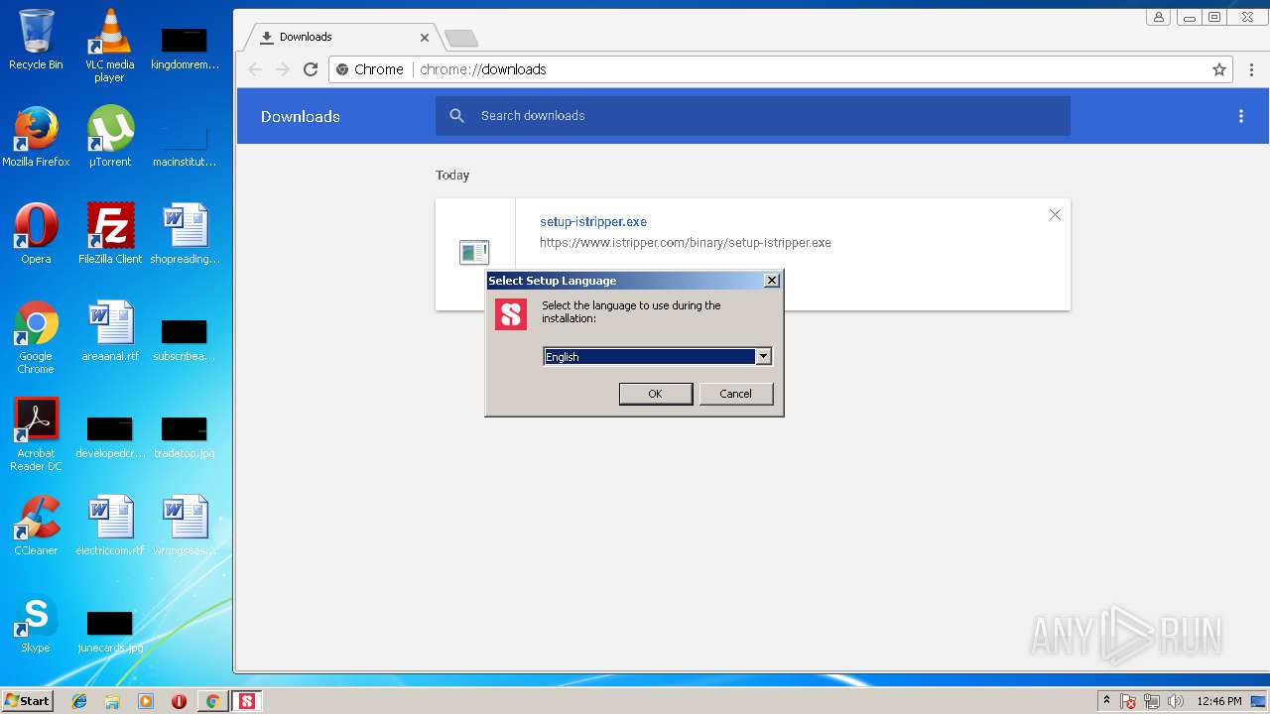The height and width of the screenshot is (714, 1270).
Task: Open Mozilla Firefox desktop shortcut
Action: [36, 137]
